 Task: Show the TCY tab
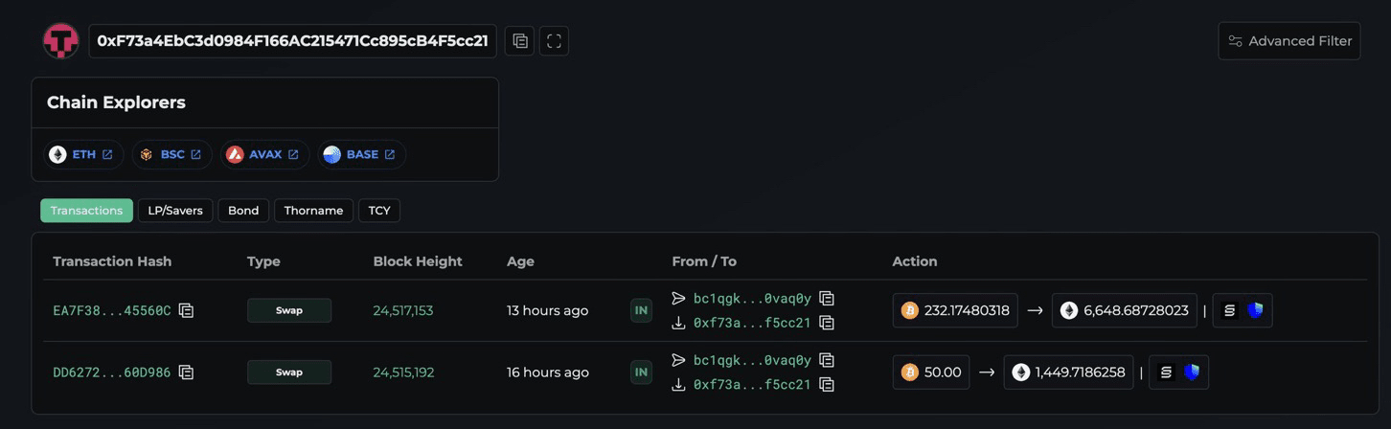click(379, 211)
